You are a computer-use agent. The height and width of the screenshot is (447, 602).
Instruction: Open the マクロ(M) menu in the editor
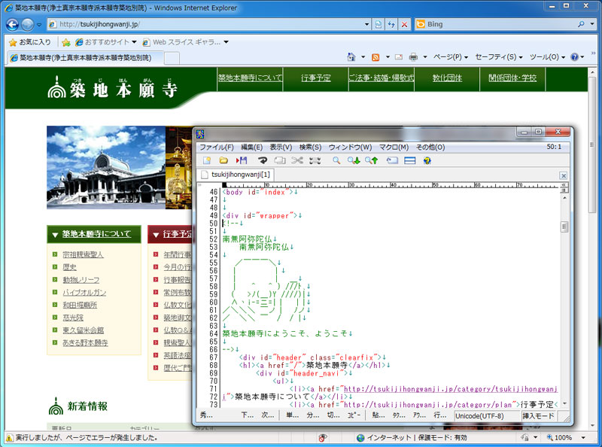(x=394, y=147)
